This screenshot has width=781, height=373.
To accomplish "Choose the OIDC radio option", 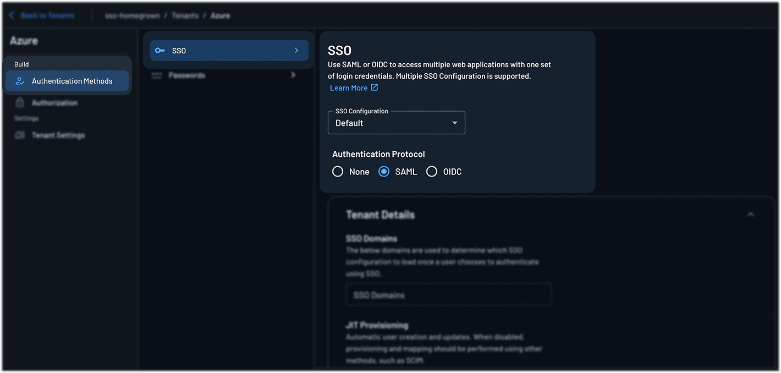I will coord(432,172).
